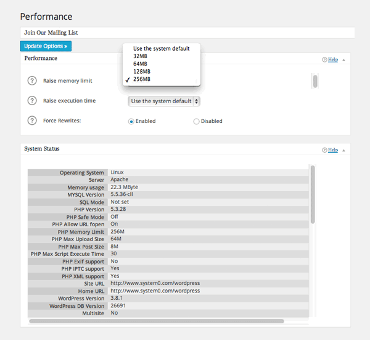
Task: Select the checked 256MB option
Action: point(142,79)
